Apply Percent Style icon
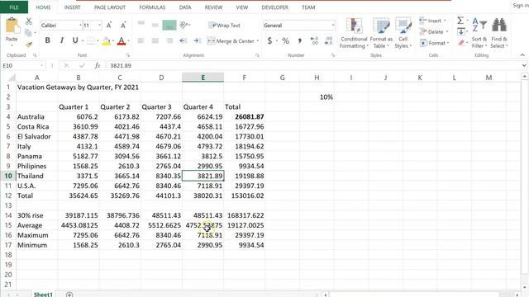This screenshot has width=529, height=297. coord(285,40)
